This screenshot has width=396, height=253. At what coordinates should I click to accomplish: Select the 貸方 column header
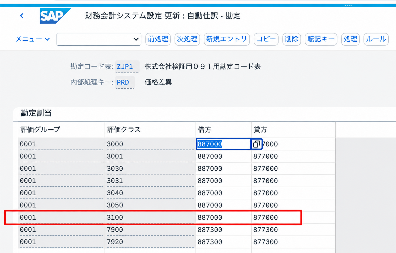(x=293, y=130)
